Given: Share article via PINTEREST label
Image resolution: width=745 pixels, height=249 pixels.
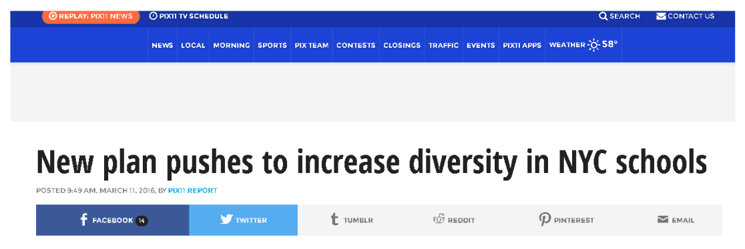Looking at the screenshot, I should click(574, 220).
